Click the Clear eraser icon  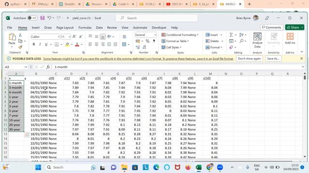pos(231,47)
